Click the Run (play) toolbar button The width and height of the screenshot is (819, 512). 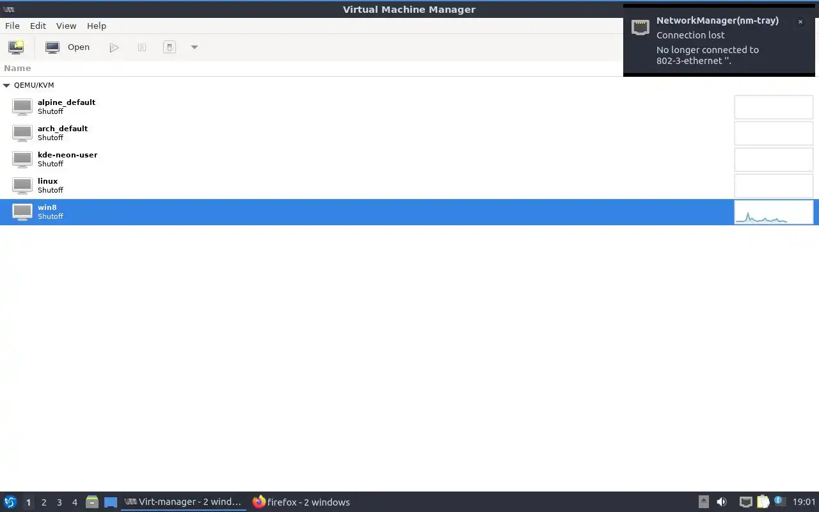tap(114, 47)
